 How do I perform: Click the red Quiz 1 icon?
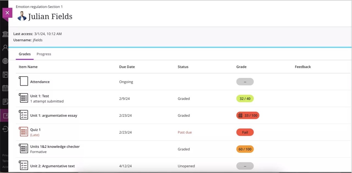[x=23, y=132]
